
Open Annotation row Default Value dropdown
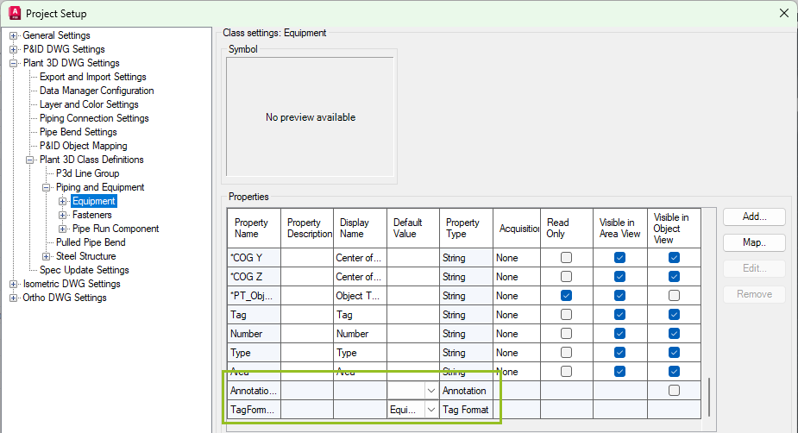click(431, 391)
